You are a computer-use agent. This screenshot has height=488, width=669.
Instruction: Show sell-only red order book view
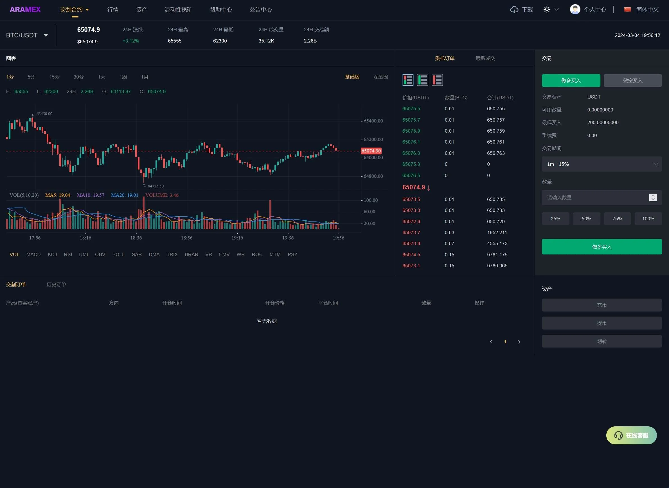pyautogui.click(x=437, y=80)
